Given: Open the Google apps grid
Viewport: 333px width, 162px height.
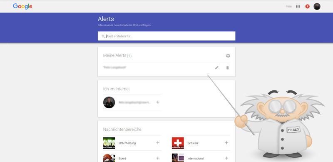Looking at the screenshot, I should tap(298, 7).
